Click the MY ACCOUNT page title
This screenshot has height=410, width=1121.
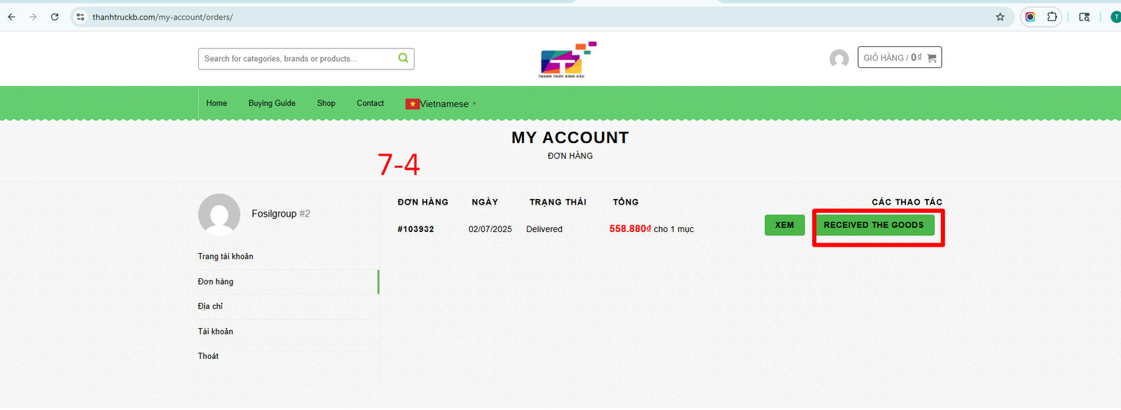[x=570, y=138]
